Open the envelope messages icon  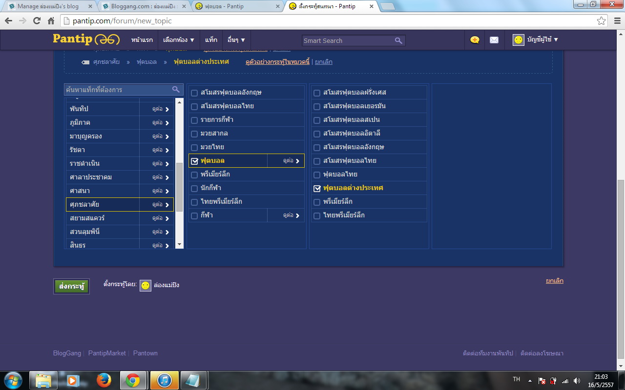pyautogui.click(x=494, y=40)
